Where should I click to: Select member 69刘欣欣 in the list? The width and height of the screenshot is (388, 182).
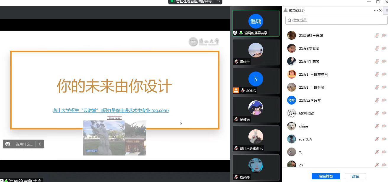306,113
